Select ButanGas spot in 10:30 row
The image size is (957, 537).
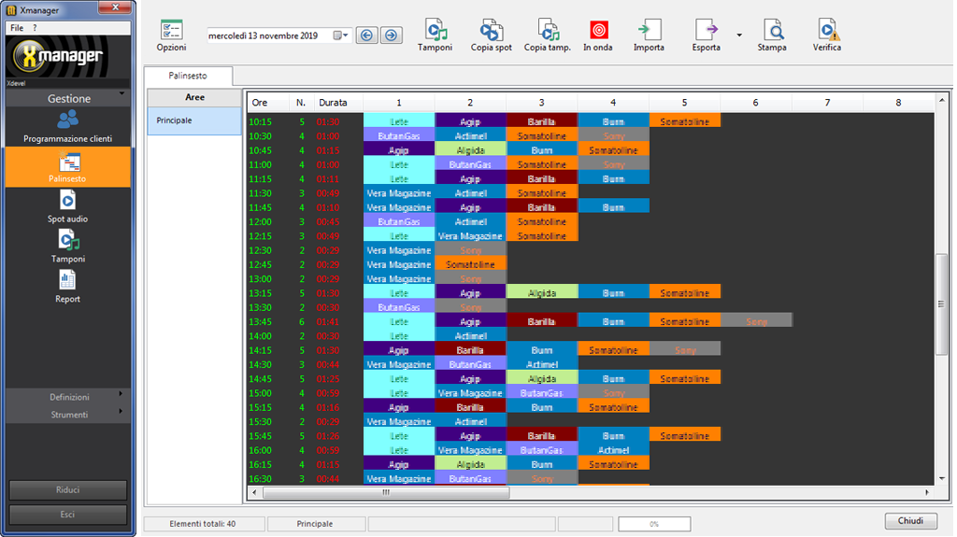click(x=399, y=136)
